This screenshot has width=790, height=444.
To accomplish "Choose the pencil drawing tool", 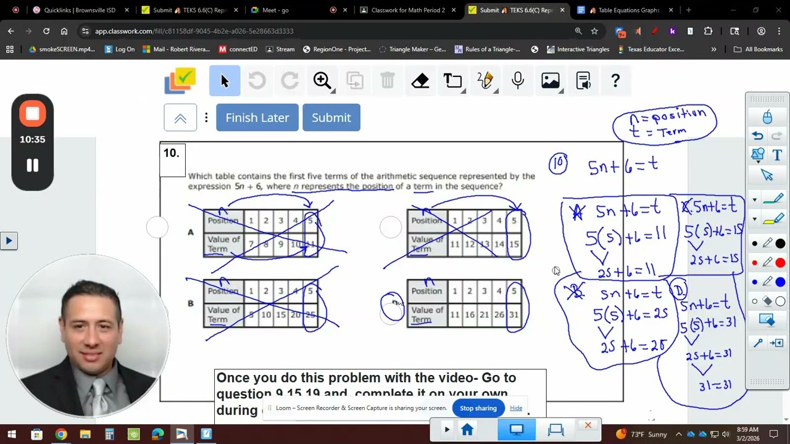I will (x=485, y=81).
